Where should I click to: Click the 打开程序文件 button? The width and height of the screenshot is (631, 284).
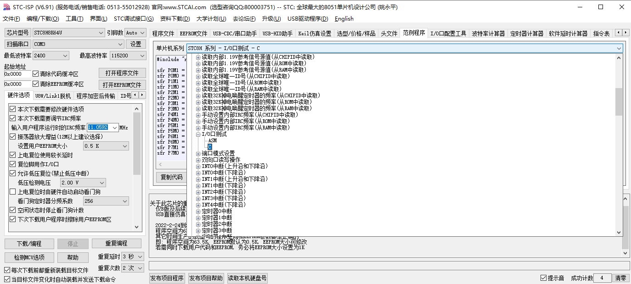coord(122,73)
